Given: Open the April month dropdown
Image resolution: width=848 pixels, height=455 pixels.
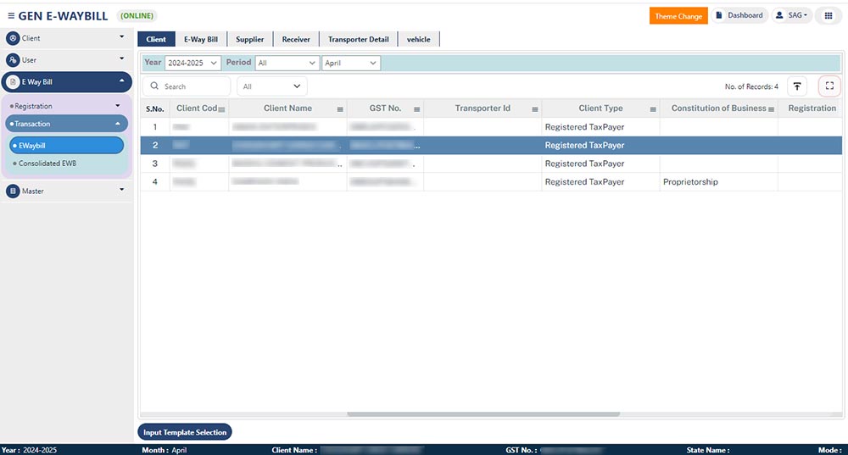Looking at the screenshot, I should 351,63.
